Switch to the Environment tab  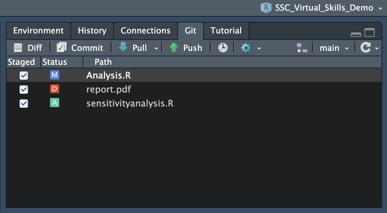pyautogui.click(x=38, y=31)
